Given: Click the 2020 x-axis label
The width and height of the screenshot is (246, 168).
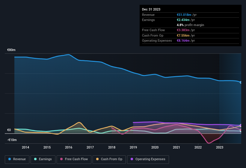Looking at the screenshot, I should click(x=155, y=147).
